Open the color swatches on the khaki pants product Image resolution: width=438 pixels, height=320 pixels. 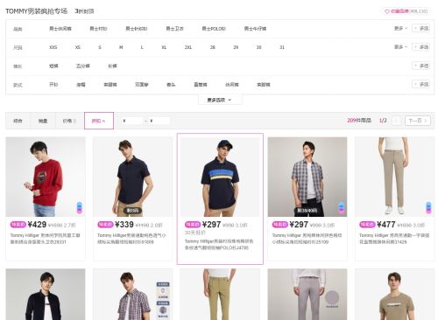click(x=428, y=208)
